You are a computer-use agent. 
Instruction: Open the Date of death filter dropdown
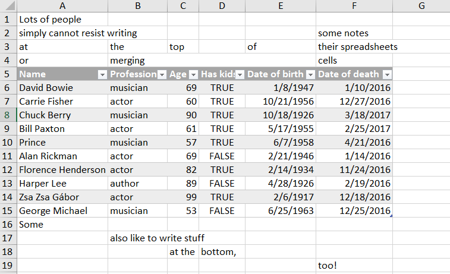point(386,75)
